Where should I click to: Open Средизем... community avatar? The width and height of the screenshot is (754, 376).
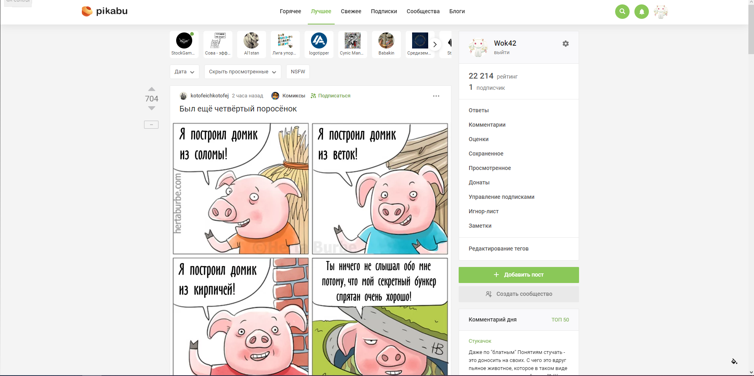(420, 40)
